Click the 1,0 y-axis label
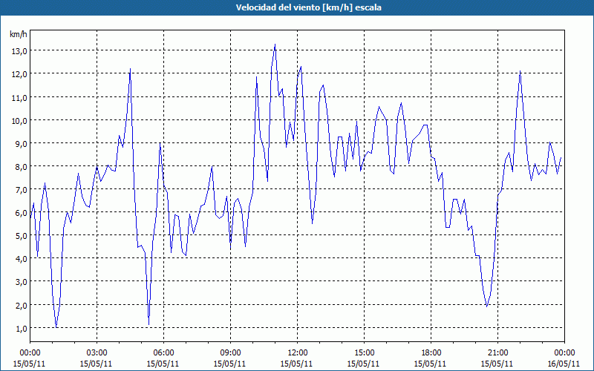594x371 pixels. [x=22, y=328]
